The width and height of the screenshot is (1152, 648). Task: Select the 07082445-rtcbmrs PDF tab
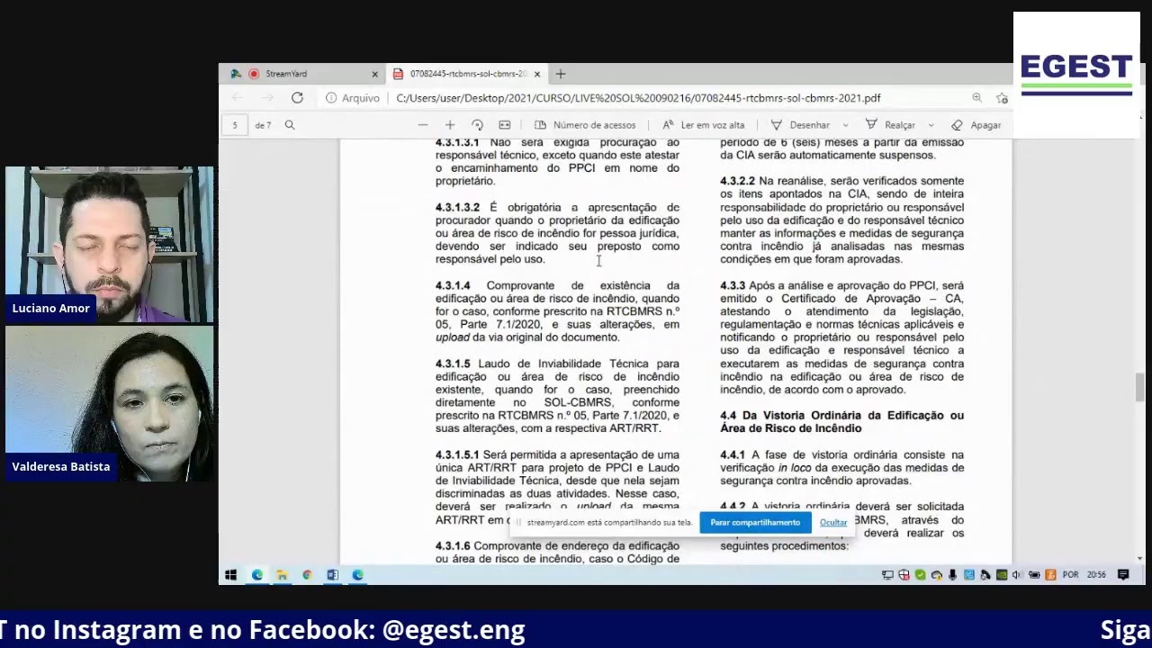click(466, 74)
